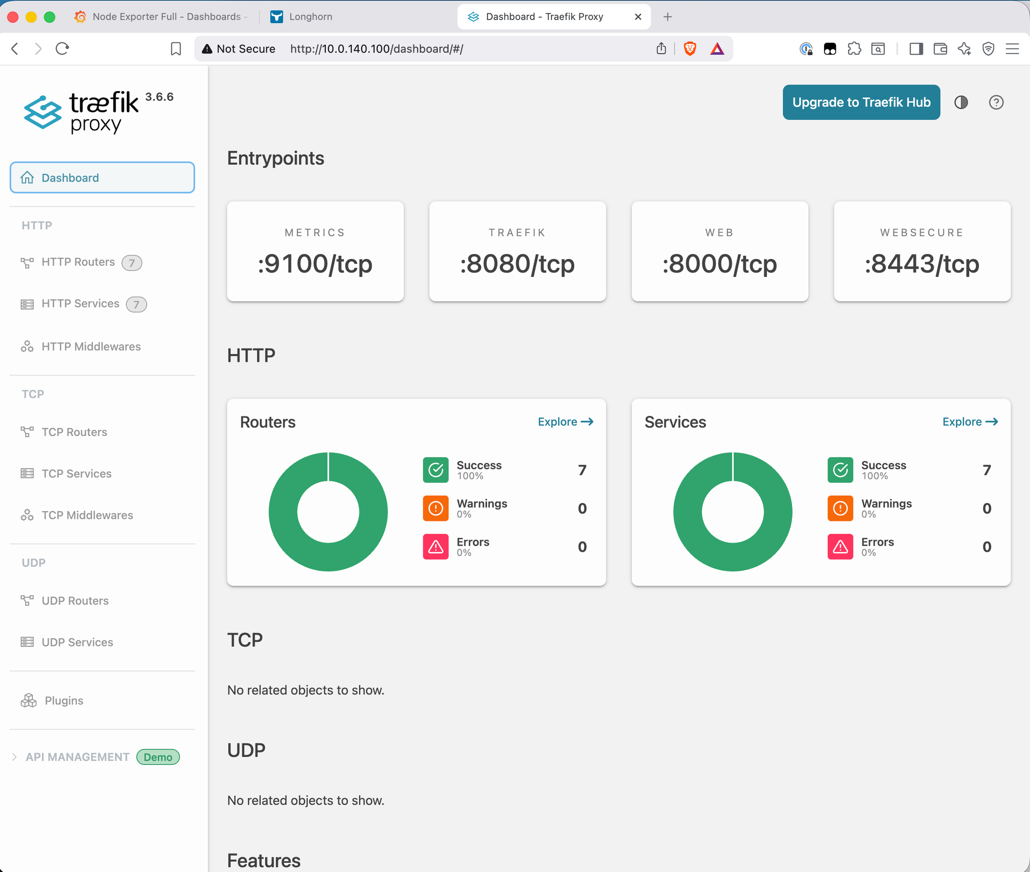Open the dropdown on the Node Exporter tab
This screenshot has width=1030, height=872.
click(246, 16)
